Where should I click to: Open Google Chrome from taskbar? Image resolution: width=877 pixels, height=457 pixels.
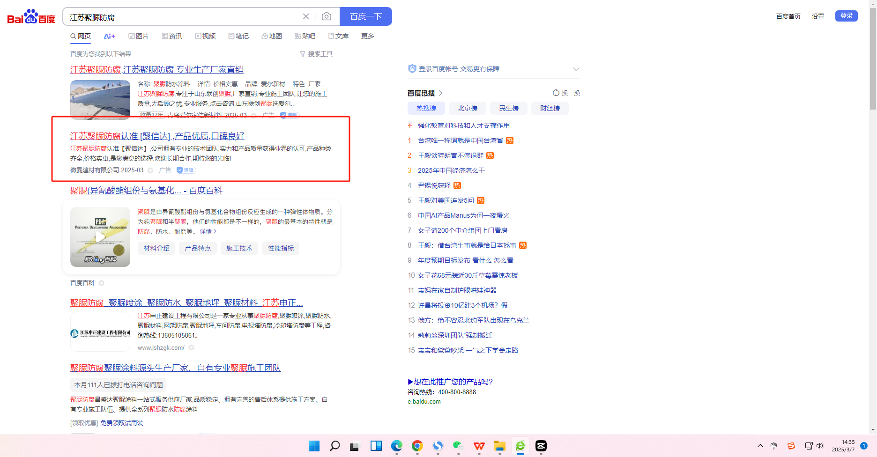[x=417, y=446]
